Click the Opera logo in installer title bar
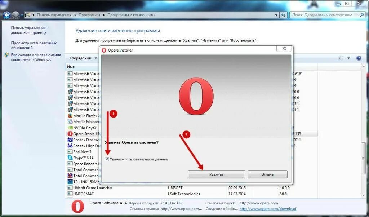This screenshot has height=217, width=369. (104, 50)
